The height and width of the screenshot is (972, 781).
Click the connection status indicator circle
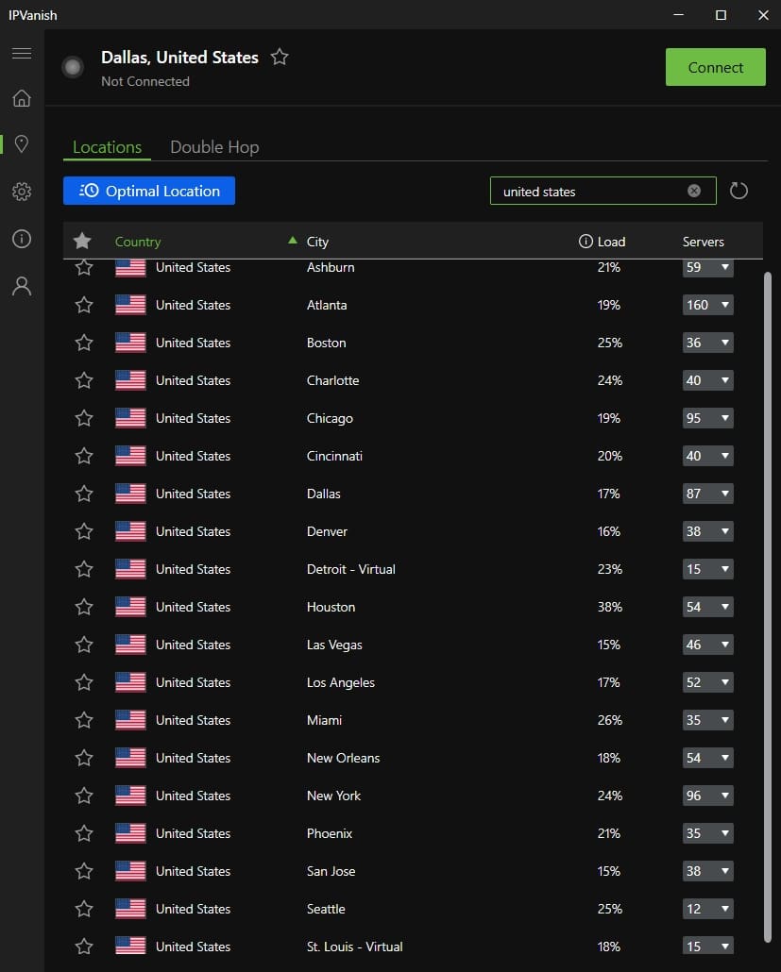(73, 67)
